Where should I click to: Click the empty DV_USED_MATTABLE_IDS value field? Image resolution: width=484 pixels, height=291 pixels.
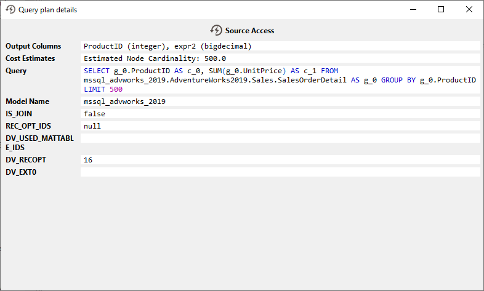280,138
